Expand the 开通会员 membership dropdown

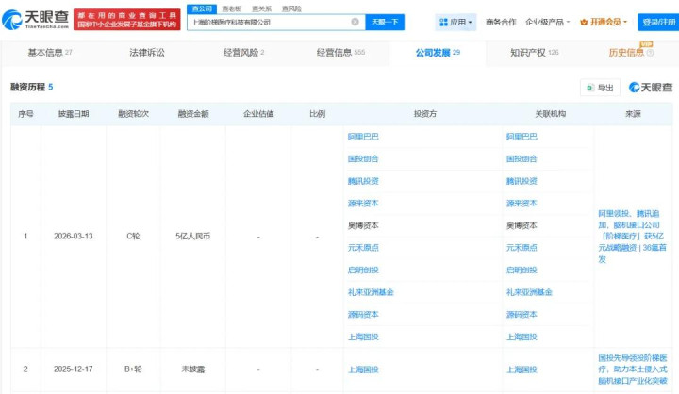(606, 22)
